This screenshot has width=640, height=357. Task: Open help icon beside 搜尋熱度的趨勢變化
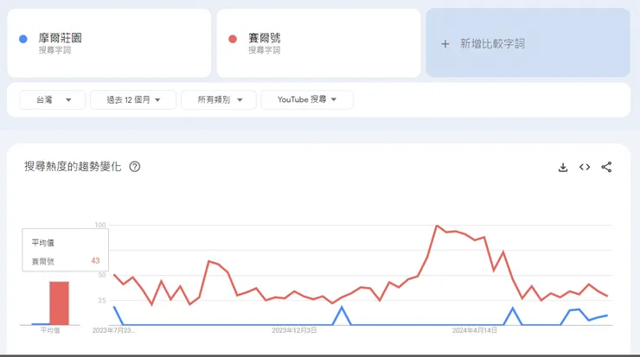pyautogui.click(x=135, y=167)
